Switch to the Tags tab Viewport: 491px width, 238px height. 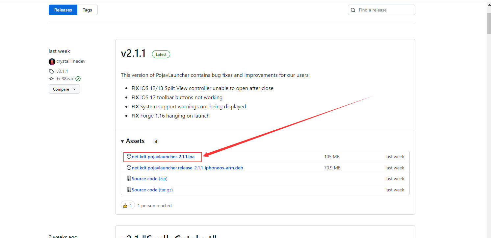[x=88, y=10]
